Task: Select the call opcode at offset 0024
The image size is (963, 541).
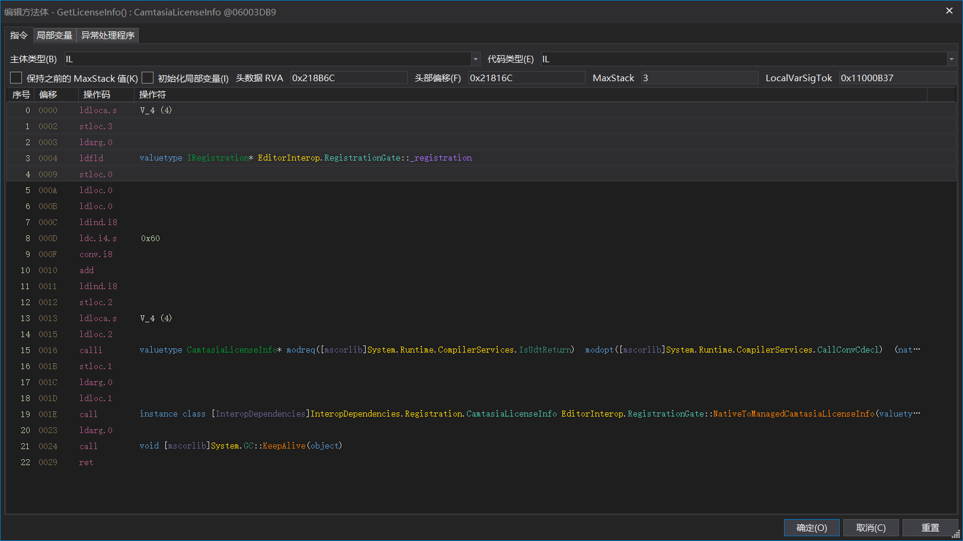Action: (x=88, y=446)
